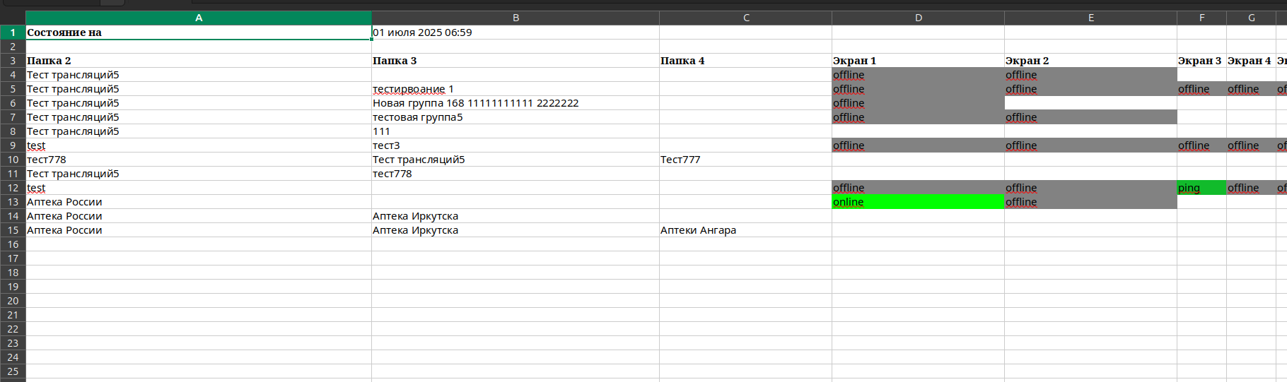Click the column D header
This screenshot has width=1287, height=382.
pos(918,18)
